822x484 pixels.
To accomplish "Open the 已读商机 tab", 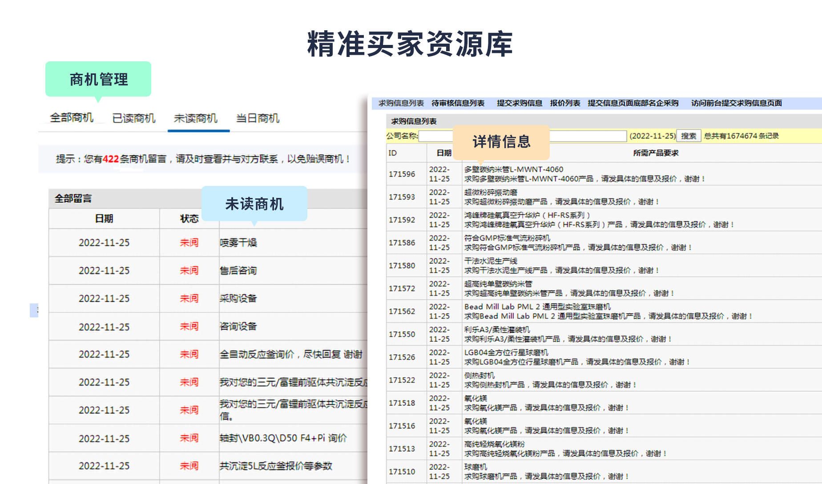I will tap(133, 118).
